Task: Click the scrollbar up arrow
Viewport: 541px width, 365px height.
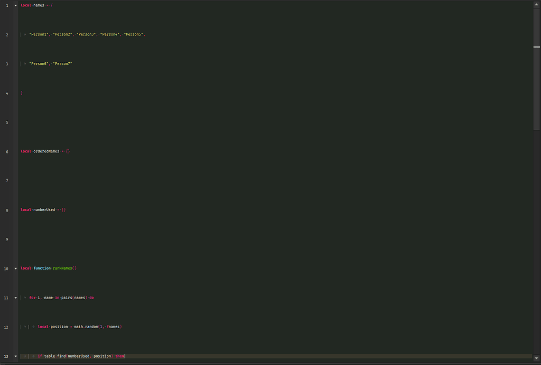Action: (x=537, y=3)
